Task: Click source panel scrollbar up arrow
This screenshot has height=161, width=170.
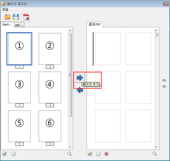Action: click(70, 30)
